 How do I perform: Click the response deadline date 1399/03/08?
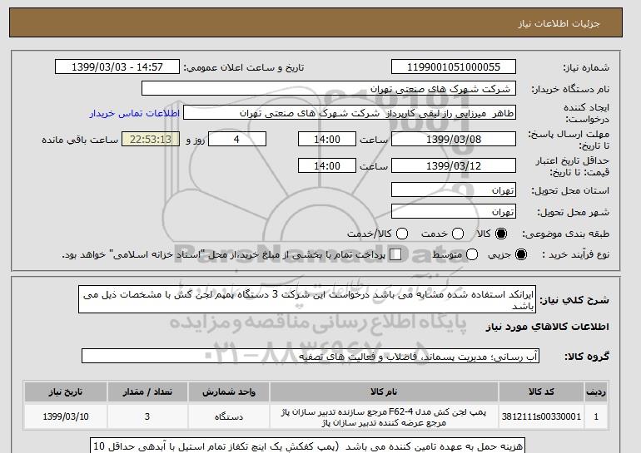coord(454,139)
